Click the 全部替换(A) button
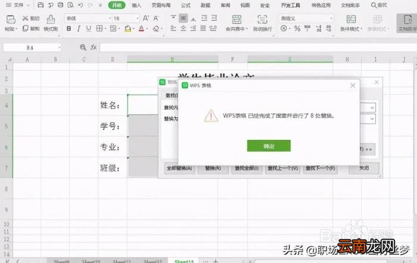This screenshot has height=263, width=417. pos(179,168)
